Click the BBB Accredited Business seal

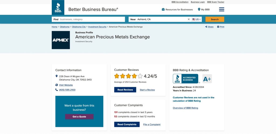(185, 79)
